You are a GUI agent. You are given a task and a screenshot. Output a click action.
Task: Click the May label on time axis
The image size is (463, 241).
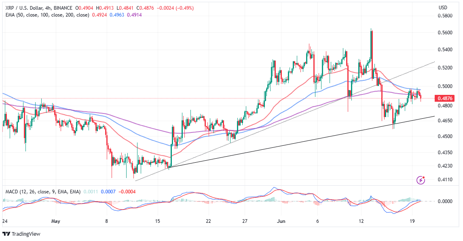click(56, 221)
